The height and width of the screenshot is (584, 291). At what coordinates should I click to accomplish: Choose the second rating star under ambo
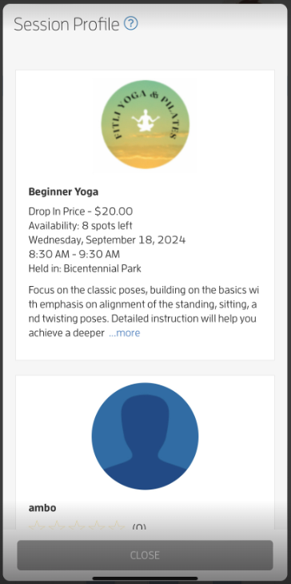point(57,527)
